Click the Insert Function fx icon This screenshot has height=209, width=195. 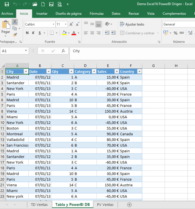(63, 51)
